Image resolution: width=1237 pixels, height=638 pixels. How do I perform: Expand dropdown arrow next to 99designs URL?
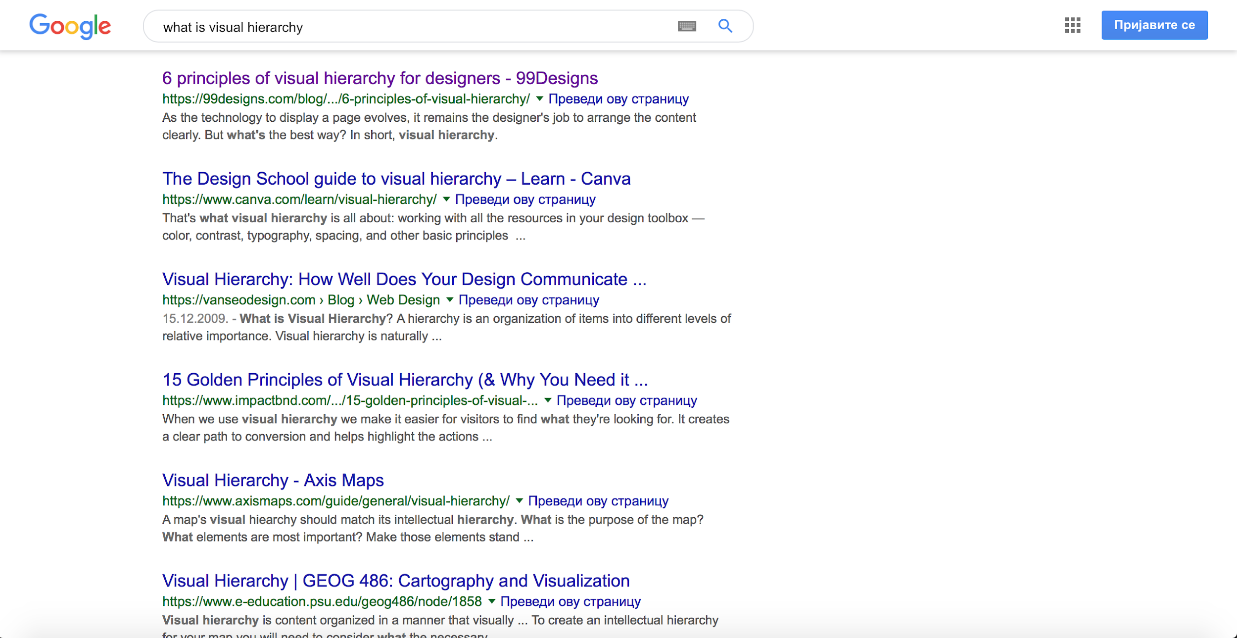pyautogui.click(x=539, y=99)
